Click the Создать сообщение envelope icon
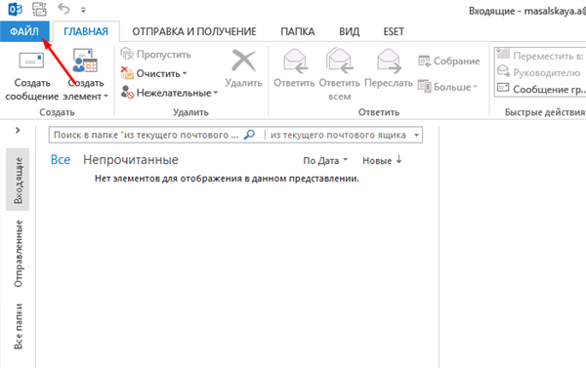 point(31,61)
